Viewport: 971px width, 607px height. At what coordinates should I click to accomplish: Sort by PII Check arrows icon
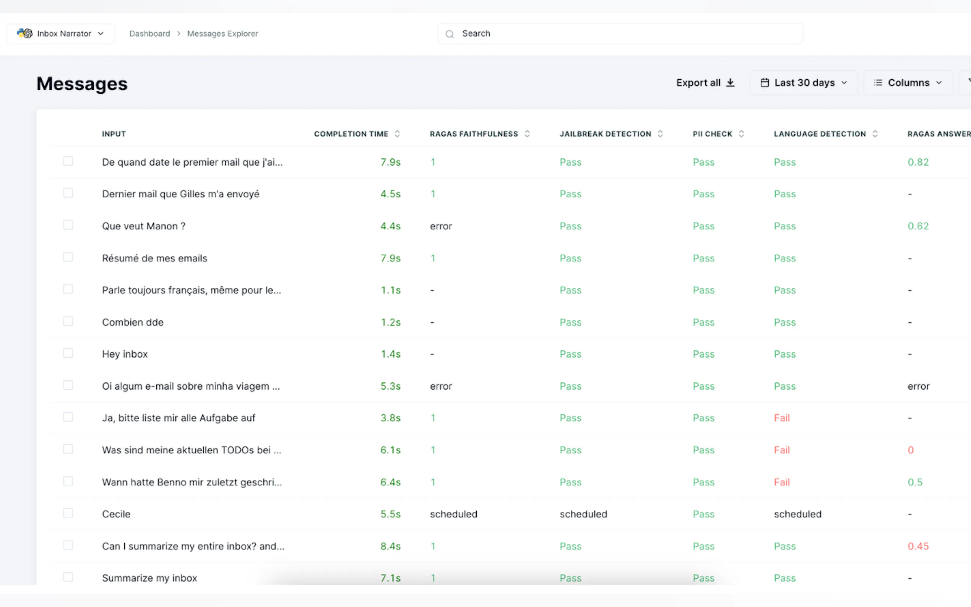pyautogui.click(x=741, y=134)
